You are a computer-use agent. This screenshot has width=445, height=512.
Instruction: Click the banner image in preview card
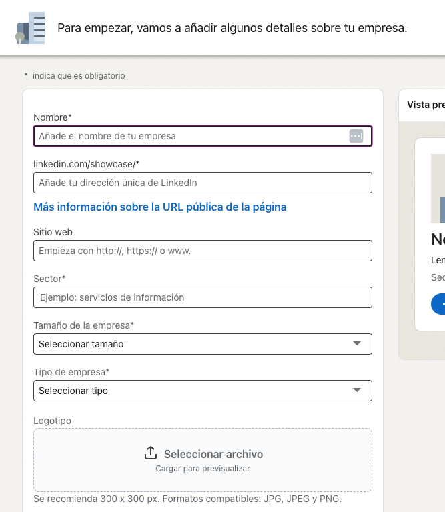coord(438,189)
